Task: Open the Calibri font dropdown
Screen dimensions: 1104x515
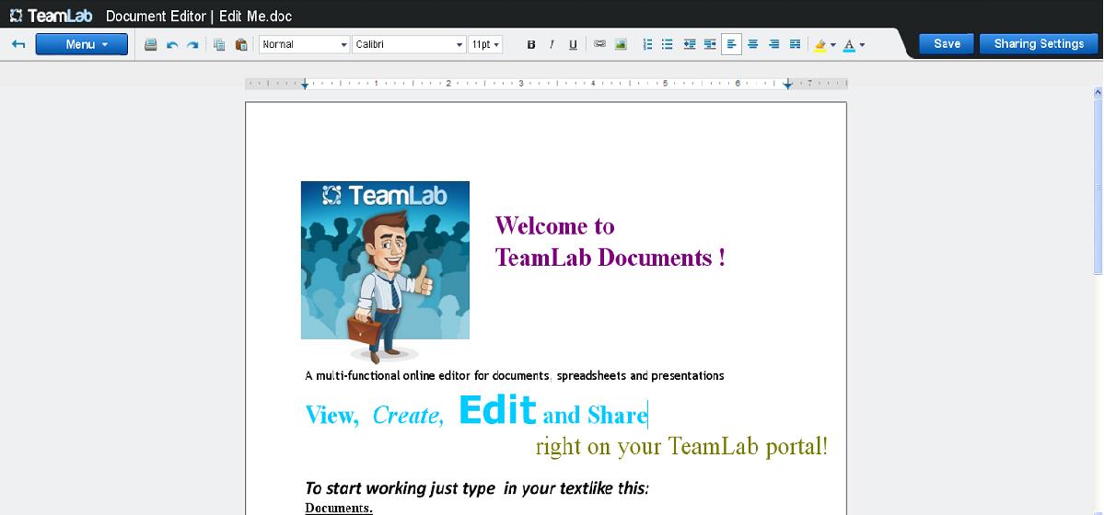Action: (x=409, y=44)
